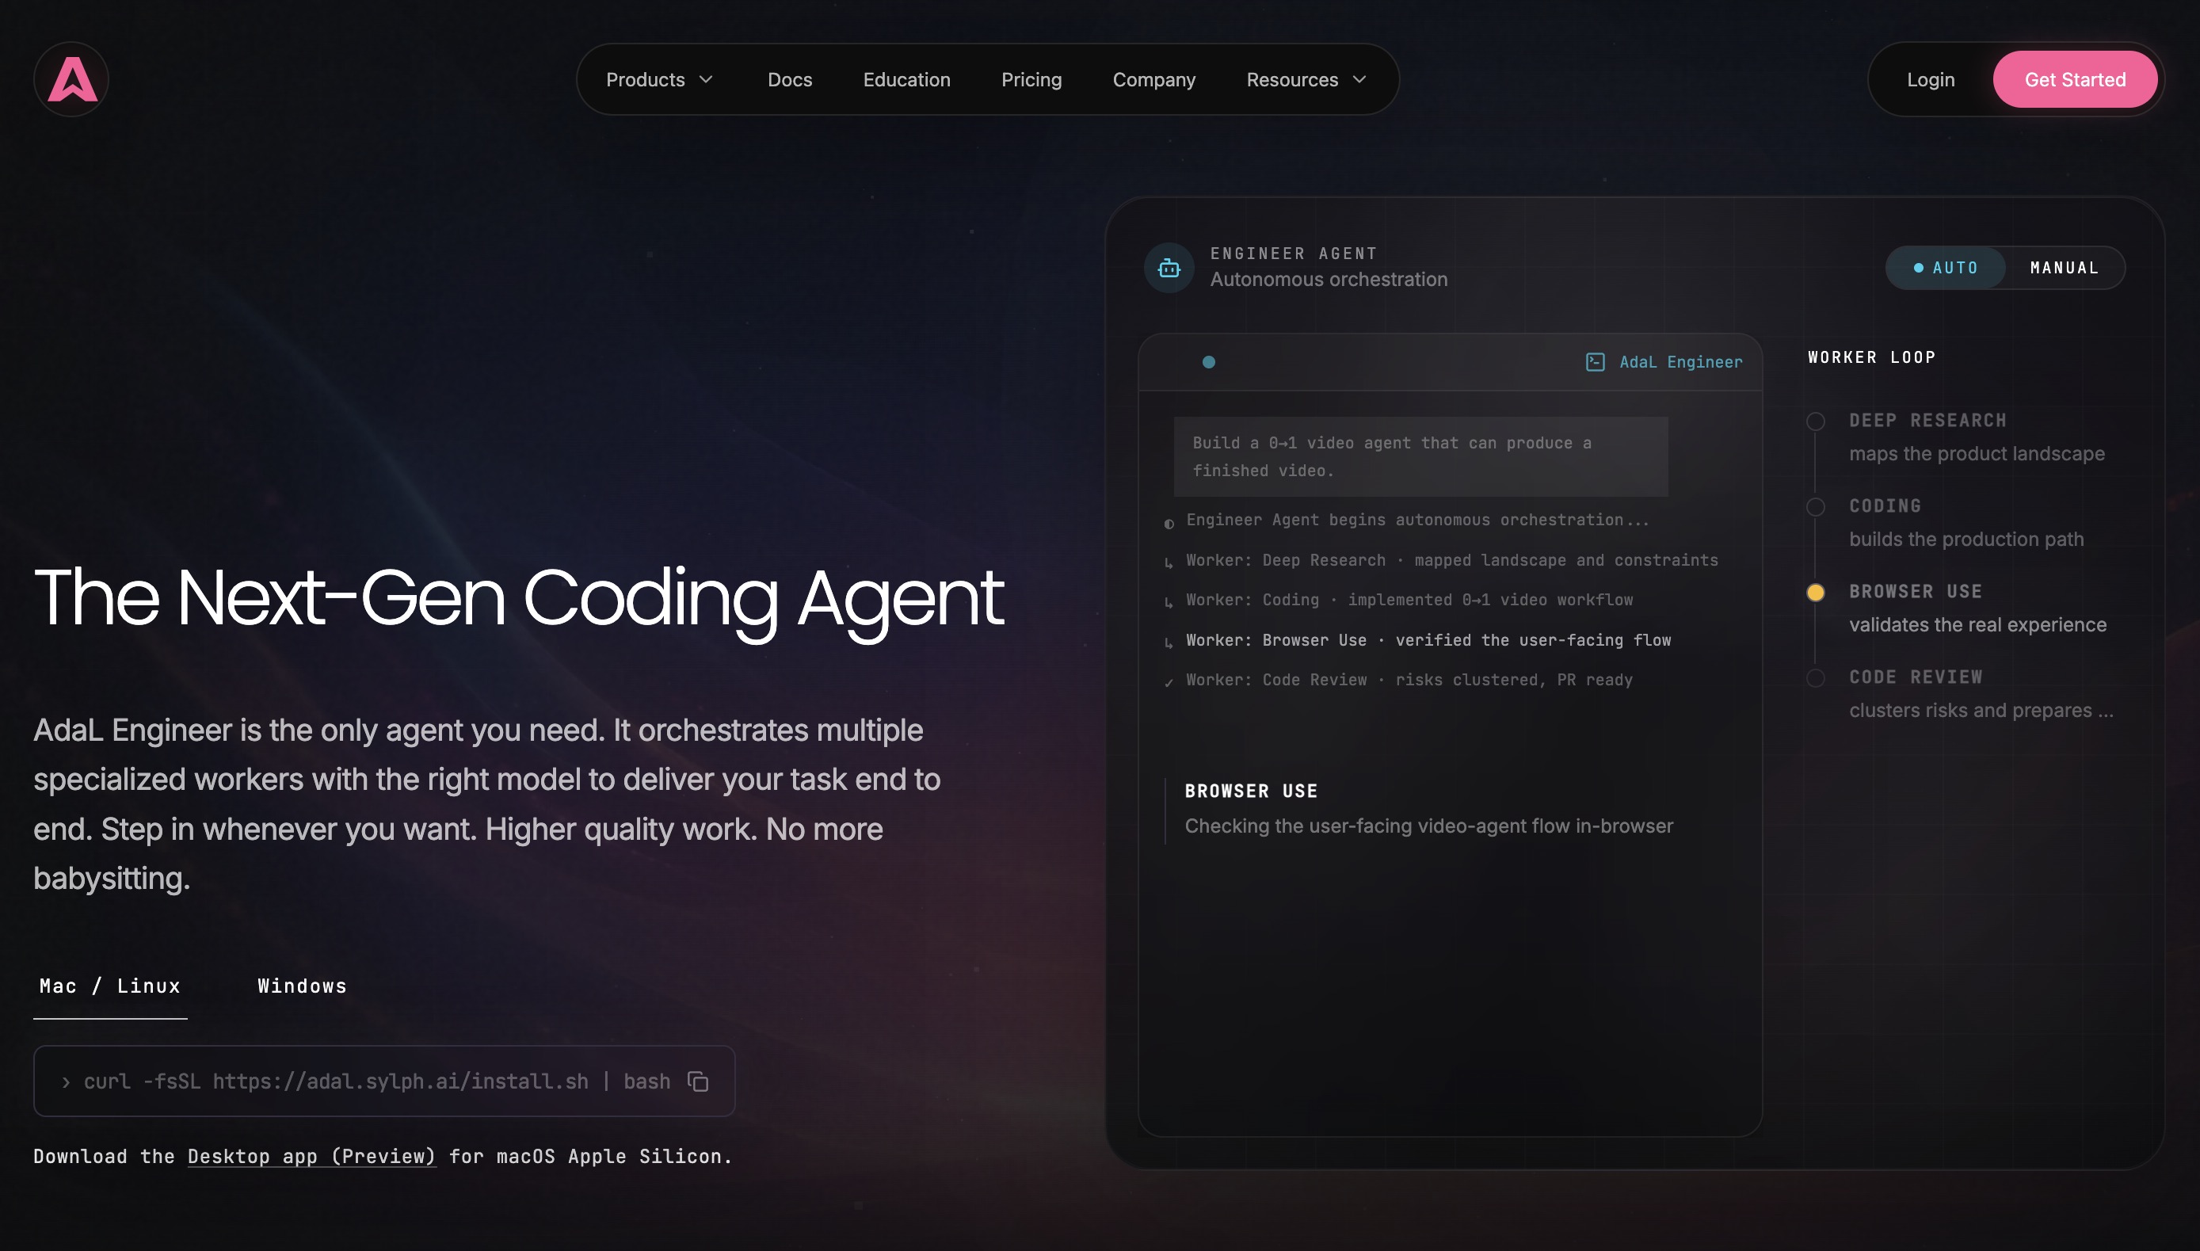This screenshot has width=2200, height=1251.
Task: Click the AdaL pink logo icon
Action: [71, 79]
